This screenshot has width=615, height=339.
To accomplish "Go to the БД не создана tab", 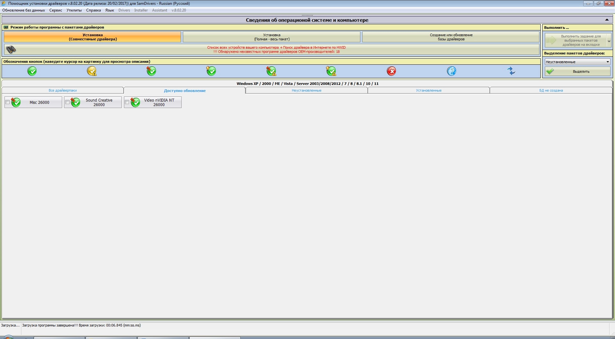I will [x=551, y=90].
